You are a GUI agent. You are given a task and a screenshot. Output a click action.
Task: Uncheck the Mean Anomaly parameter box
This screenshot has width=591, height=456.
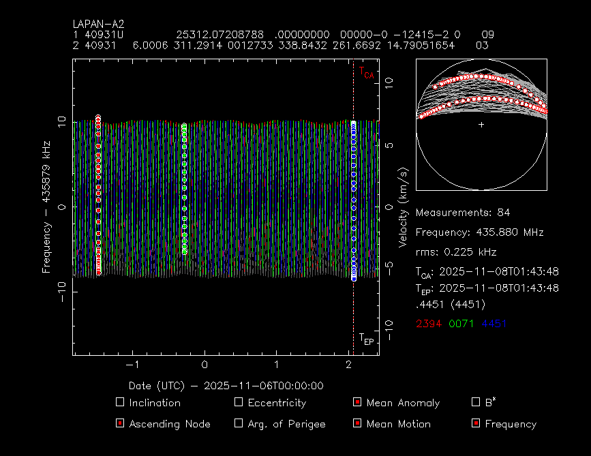357,402
